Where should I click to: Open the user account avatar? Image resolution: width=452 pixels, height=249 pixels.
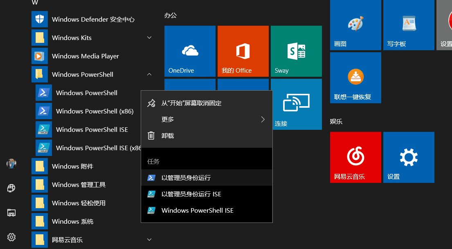tap(11, 164)
